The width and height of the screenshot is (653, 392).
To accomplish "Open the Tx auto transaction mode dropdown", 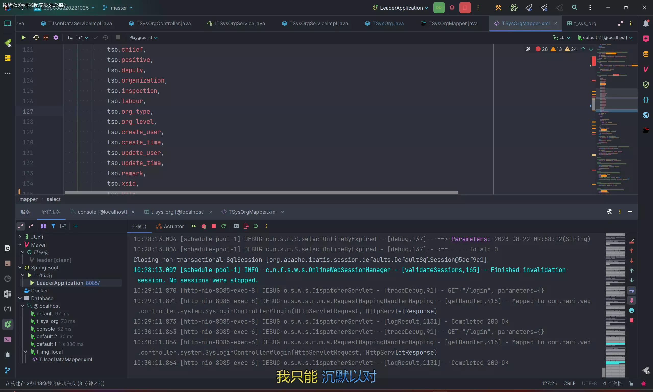I will (78, 37).
